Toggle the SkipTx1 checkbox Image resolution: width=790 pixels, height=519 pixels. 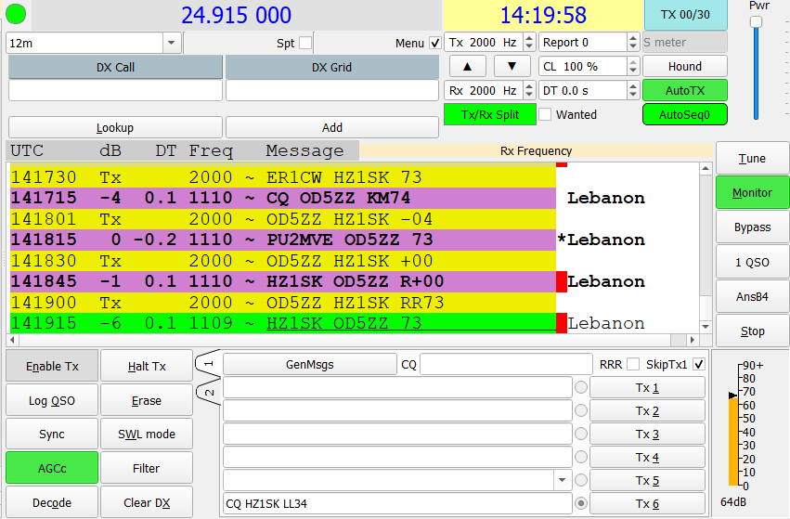click(x=699, y=364)
